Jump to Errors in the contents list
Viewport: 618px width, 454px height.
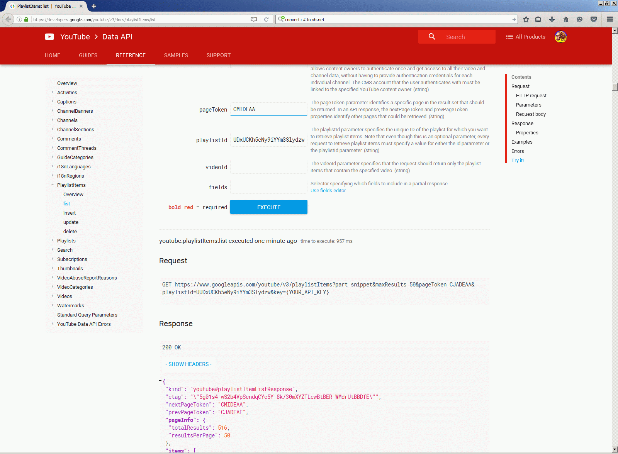pos(518,151)
